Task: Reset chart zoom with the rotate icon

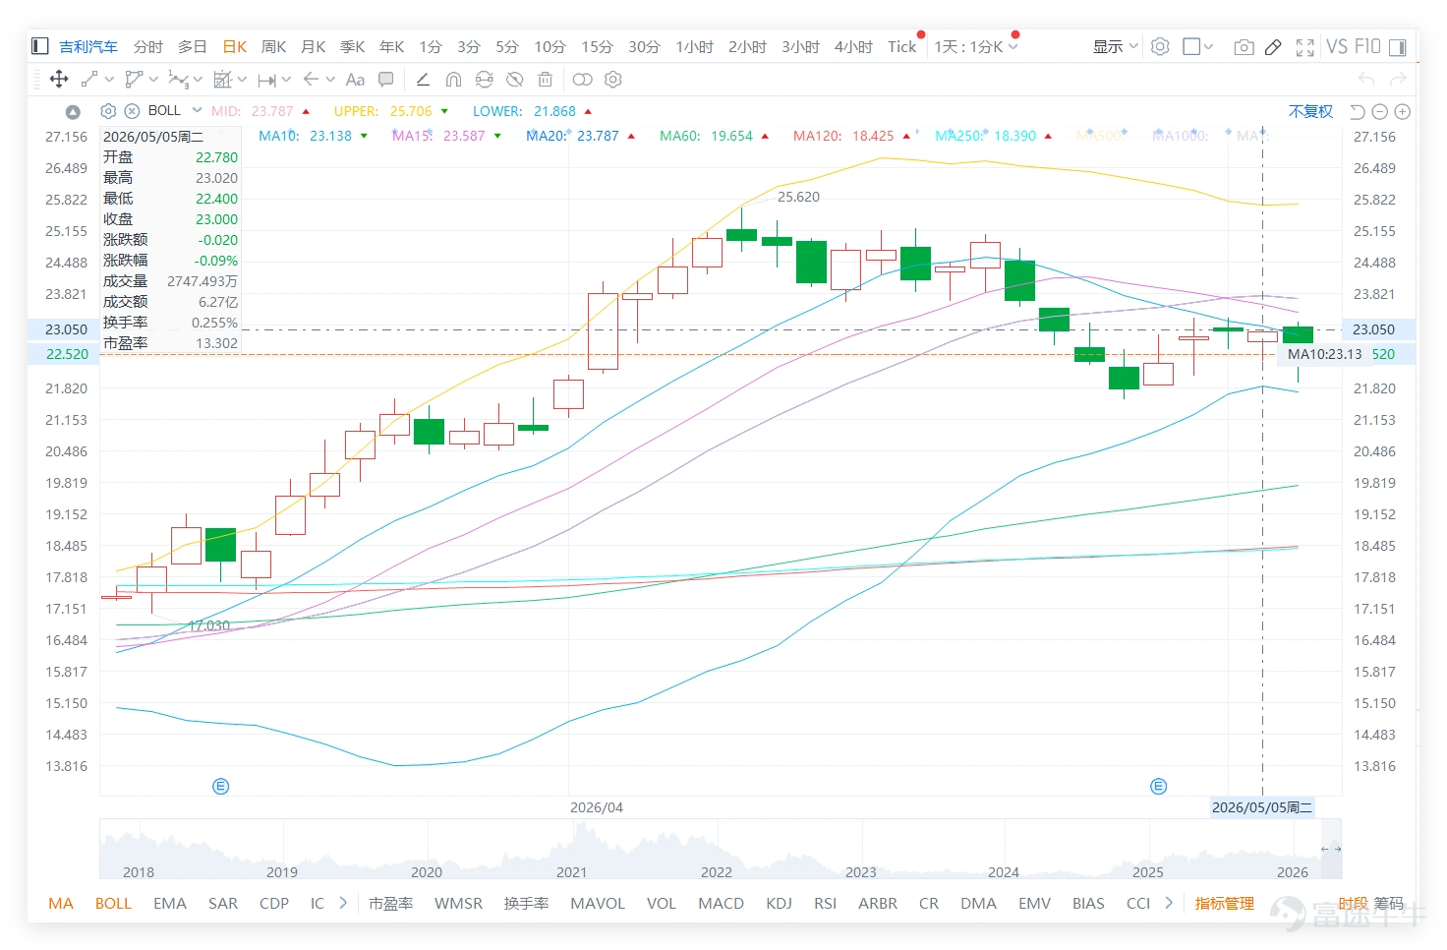Action: point(1357,112)
